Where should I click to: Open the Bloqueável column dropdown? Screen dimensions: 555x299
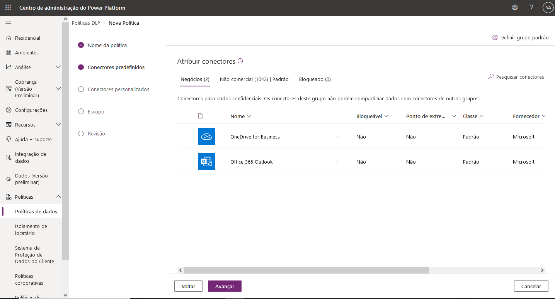point(386,116)
